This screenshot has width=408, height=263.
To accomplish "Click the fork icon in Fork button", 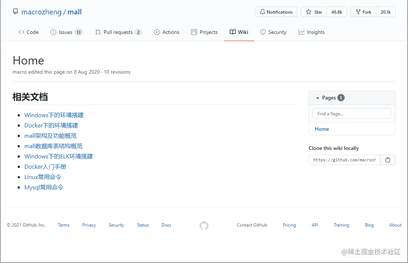I will tap(358, 12).
